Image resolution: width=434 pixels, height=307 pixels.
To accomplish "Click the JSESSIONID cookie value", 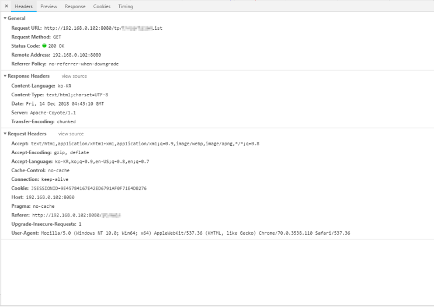I will (x=88, y=189).
